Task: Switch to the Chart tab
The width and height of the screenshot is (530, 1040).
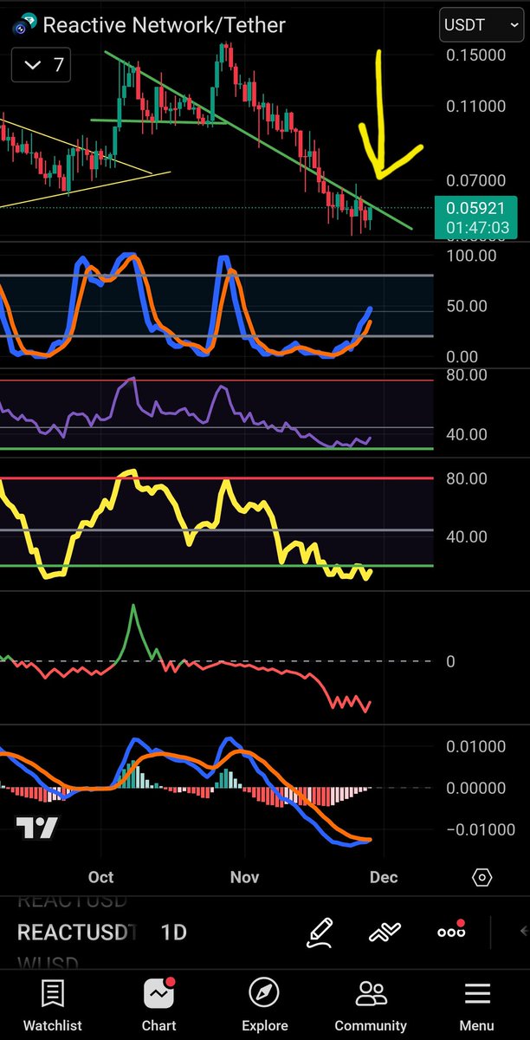Action: (x=158, y=1005)
